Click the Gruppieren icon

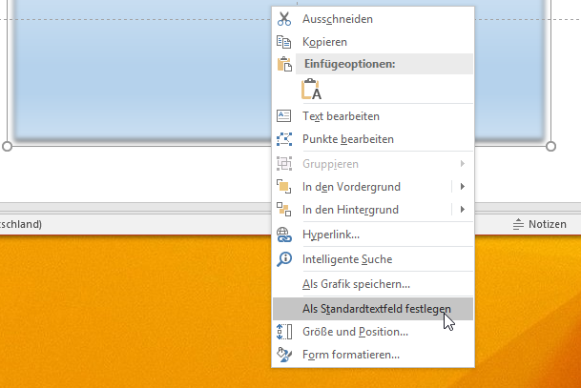tap(284, 164)
